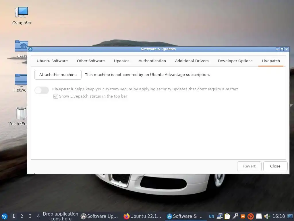
Task: Click the title bar close X icon
Action: coord(287,49)
